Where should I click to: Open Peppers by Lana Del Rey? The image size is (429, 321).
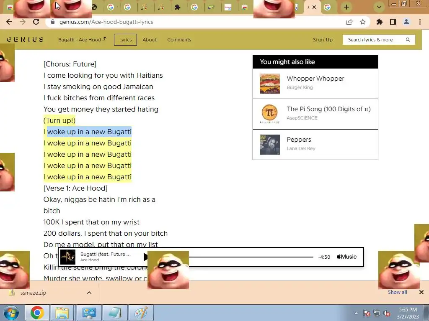coord(299,140)
